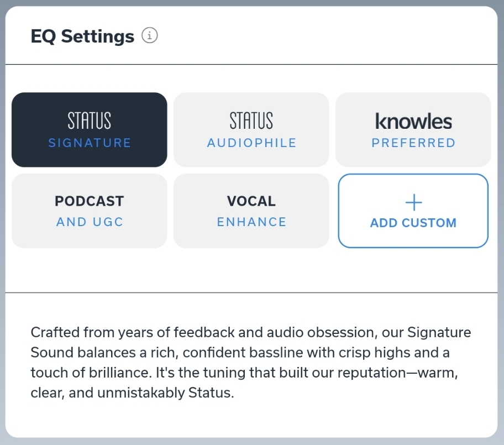Click the blue AUDIOPHILE label text
The width and height of the screenshot is (504, 445).
click(x=251, y=143)
